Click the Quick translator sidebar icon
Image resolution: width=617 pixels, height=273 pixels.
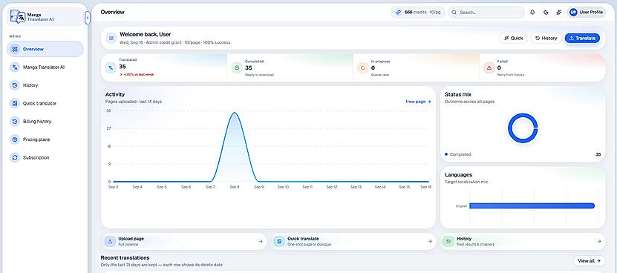(15, 103)
